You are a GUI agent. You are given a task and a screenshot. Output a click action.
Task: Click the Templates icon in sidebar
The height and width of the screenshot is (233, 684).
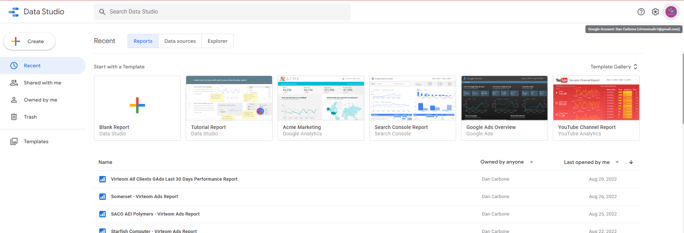(x=14, y=141)
